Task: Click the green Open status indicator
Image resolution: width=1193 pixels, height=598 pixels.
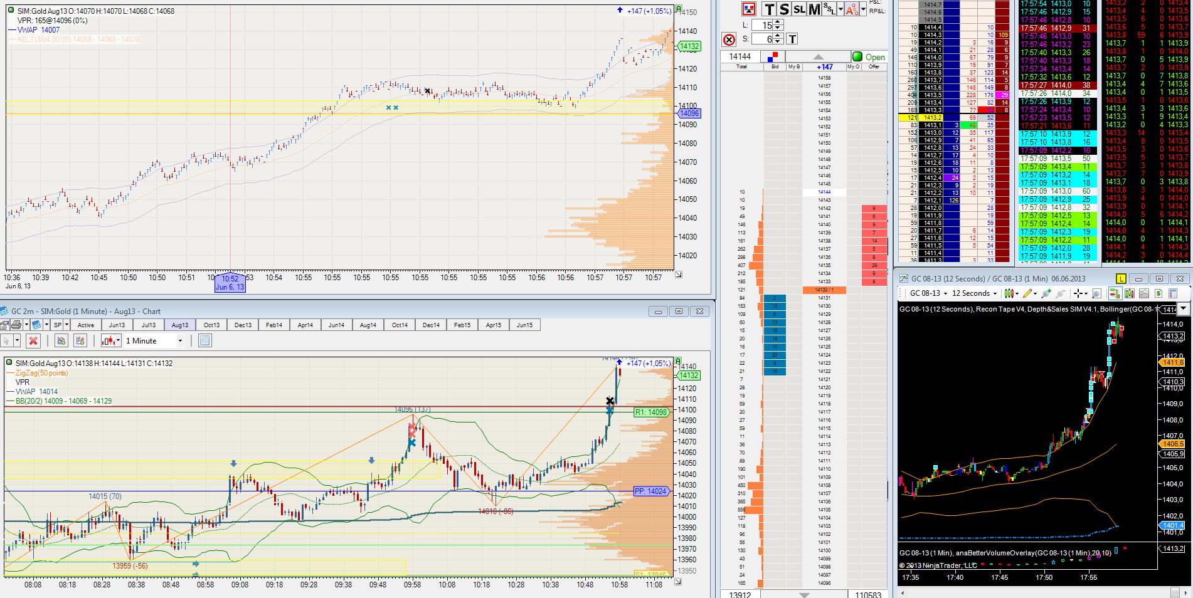Action: (869, 56)
